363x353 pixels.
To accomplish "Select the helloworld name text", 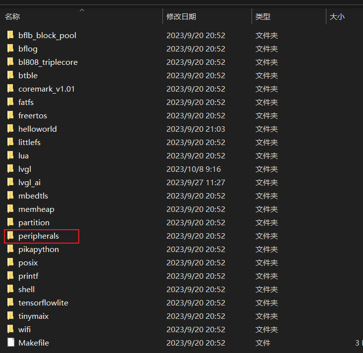I will [x=38, y=129].
